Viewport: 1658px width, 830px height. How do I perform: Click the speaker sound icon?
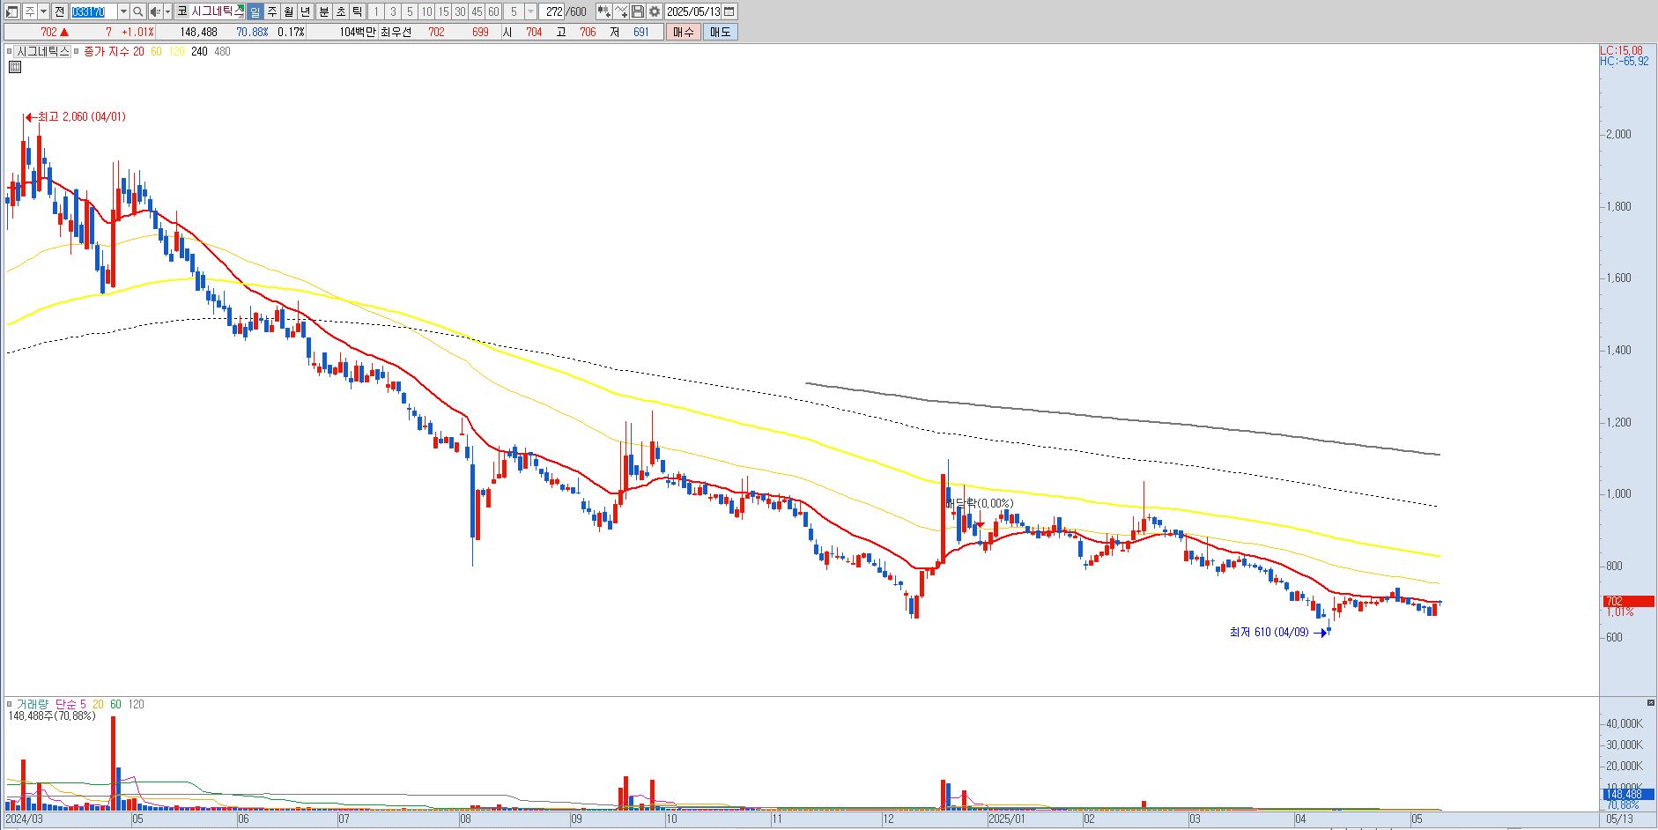point(155,11)
